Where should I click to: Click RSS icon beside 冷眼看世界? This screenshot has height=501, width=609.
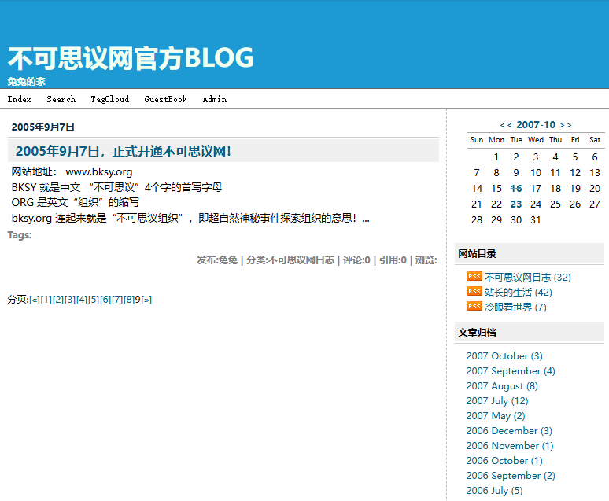(474, 307)
